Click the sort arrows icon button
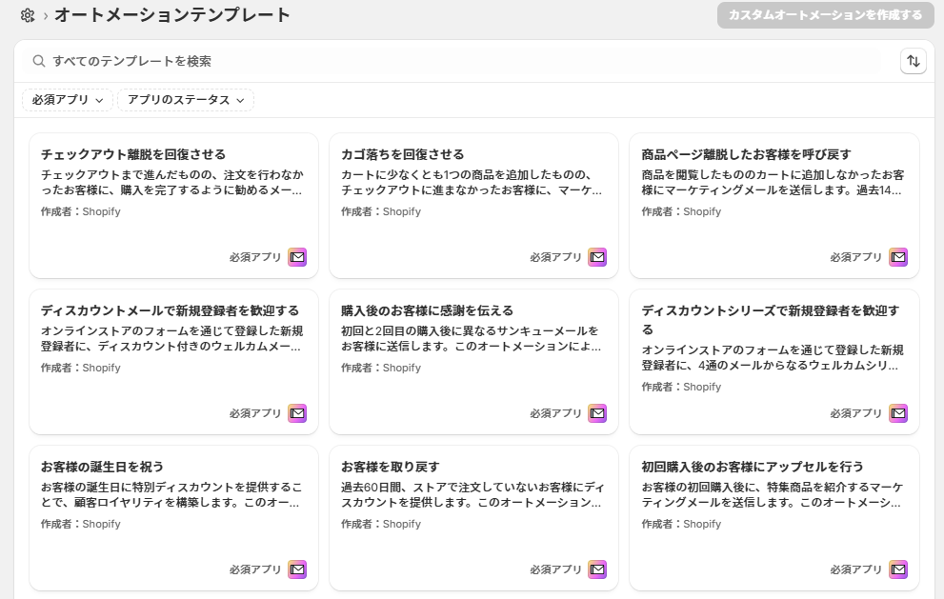This screenshot has width=944, height=599. (x=913, y=61)
